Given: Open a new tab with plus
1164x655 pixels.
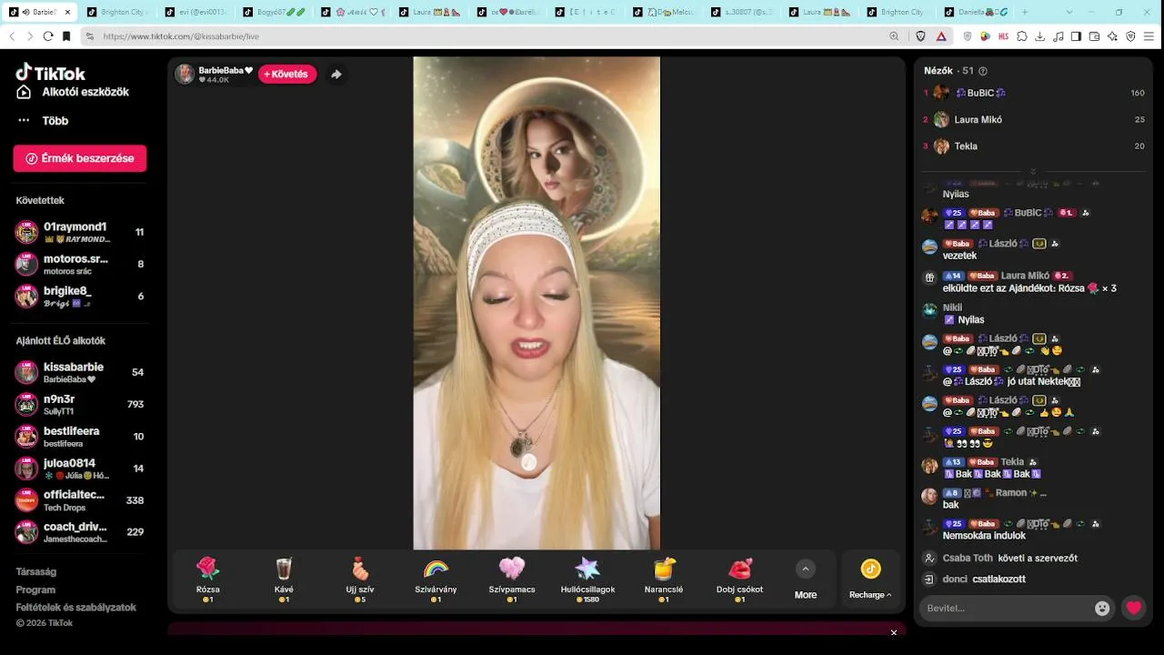Looking at the screenshot, I should click(x=1025, y=12).
